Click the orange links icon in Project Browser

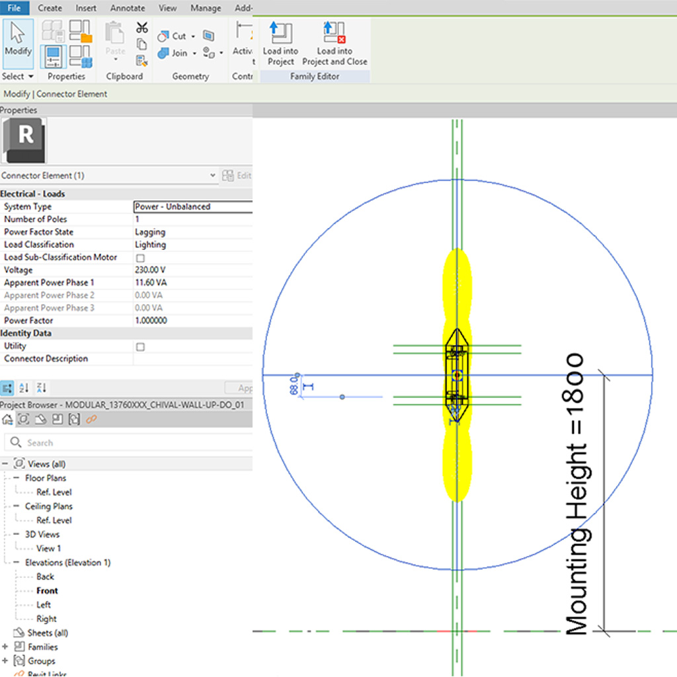pyautogui.click(x=92, y=419)
